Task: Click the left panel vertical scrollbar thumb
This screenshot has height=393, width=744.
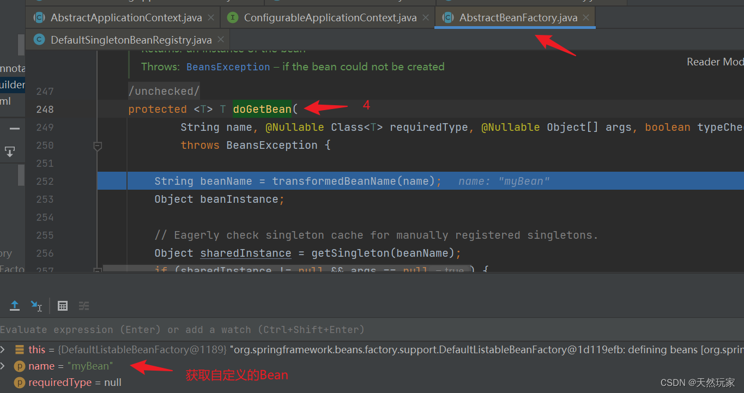Action: pyautogui.click(x=21, y=44)
